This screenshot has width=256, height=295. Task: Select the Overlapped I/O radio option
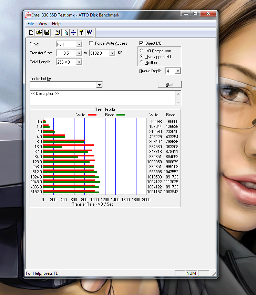(141, 56)
